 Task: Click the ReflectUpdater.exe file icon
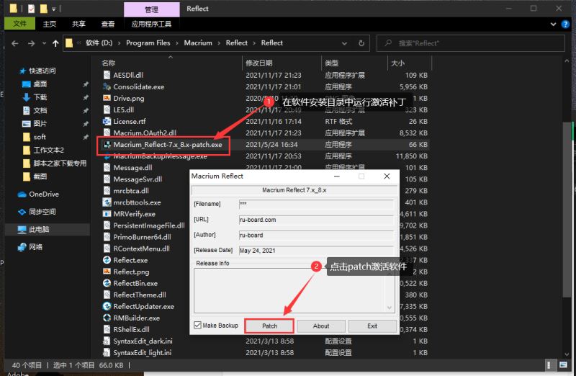[107, 307]
